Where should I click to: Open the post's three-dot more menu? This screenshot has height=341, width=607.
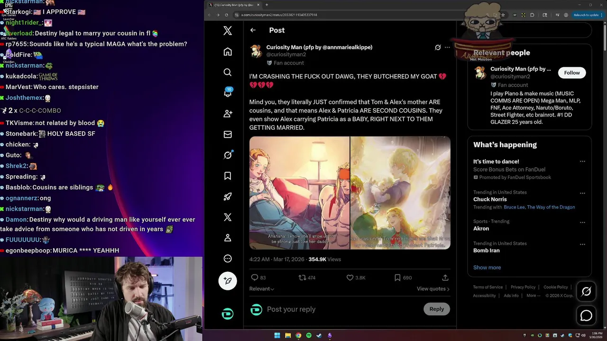point(447,47)
